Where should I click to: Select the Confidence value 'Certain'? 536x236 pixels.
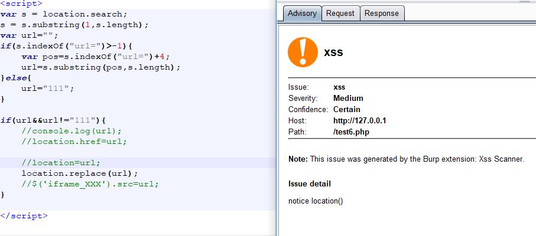(347, 110)
